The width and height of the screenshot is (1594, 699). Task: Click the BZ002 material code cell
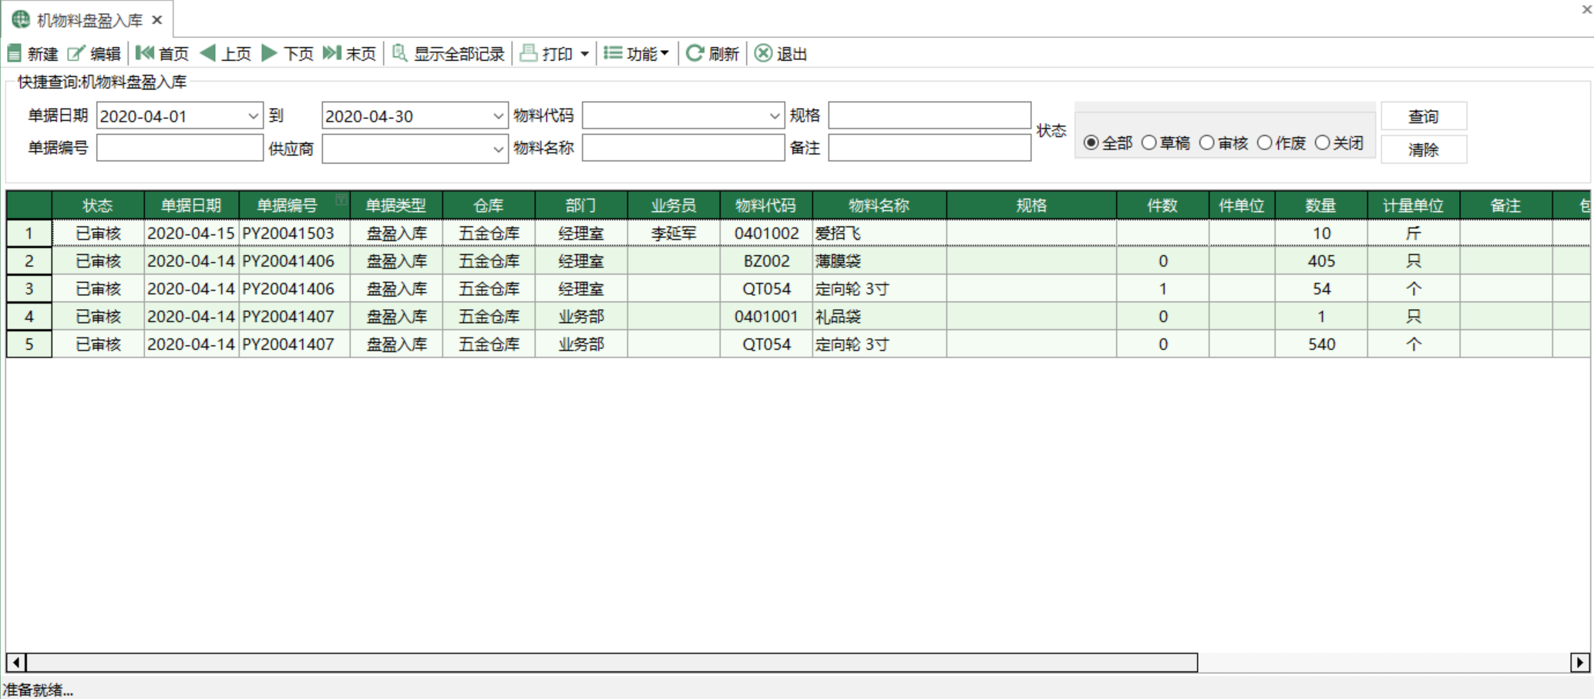point(766,261)
